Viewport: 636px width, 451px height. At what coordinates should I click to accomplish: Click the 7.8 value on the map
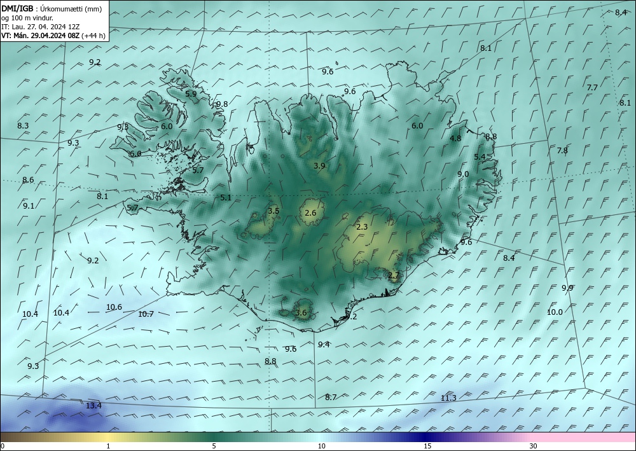[x=562, y=151]
